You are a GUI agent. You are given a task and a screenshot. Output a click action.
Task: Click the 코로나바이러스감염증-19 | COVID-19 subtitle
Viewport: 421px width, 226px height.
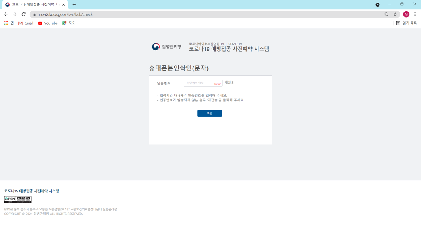[x=215, y=44]
